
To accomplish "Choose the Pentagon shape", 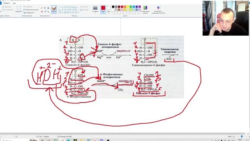I will (65, 10).
